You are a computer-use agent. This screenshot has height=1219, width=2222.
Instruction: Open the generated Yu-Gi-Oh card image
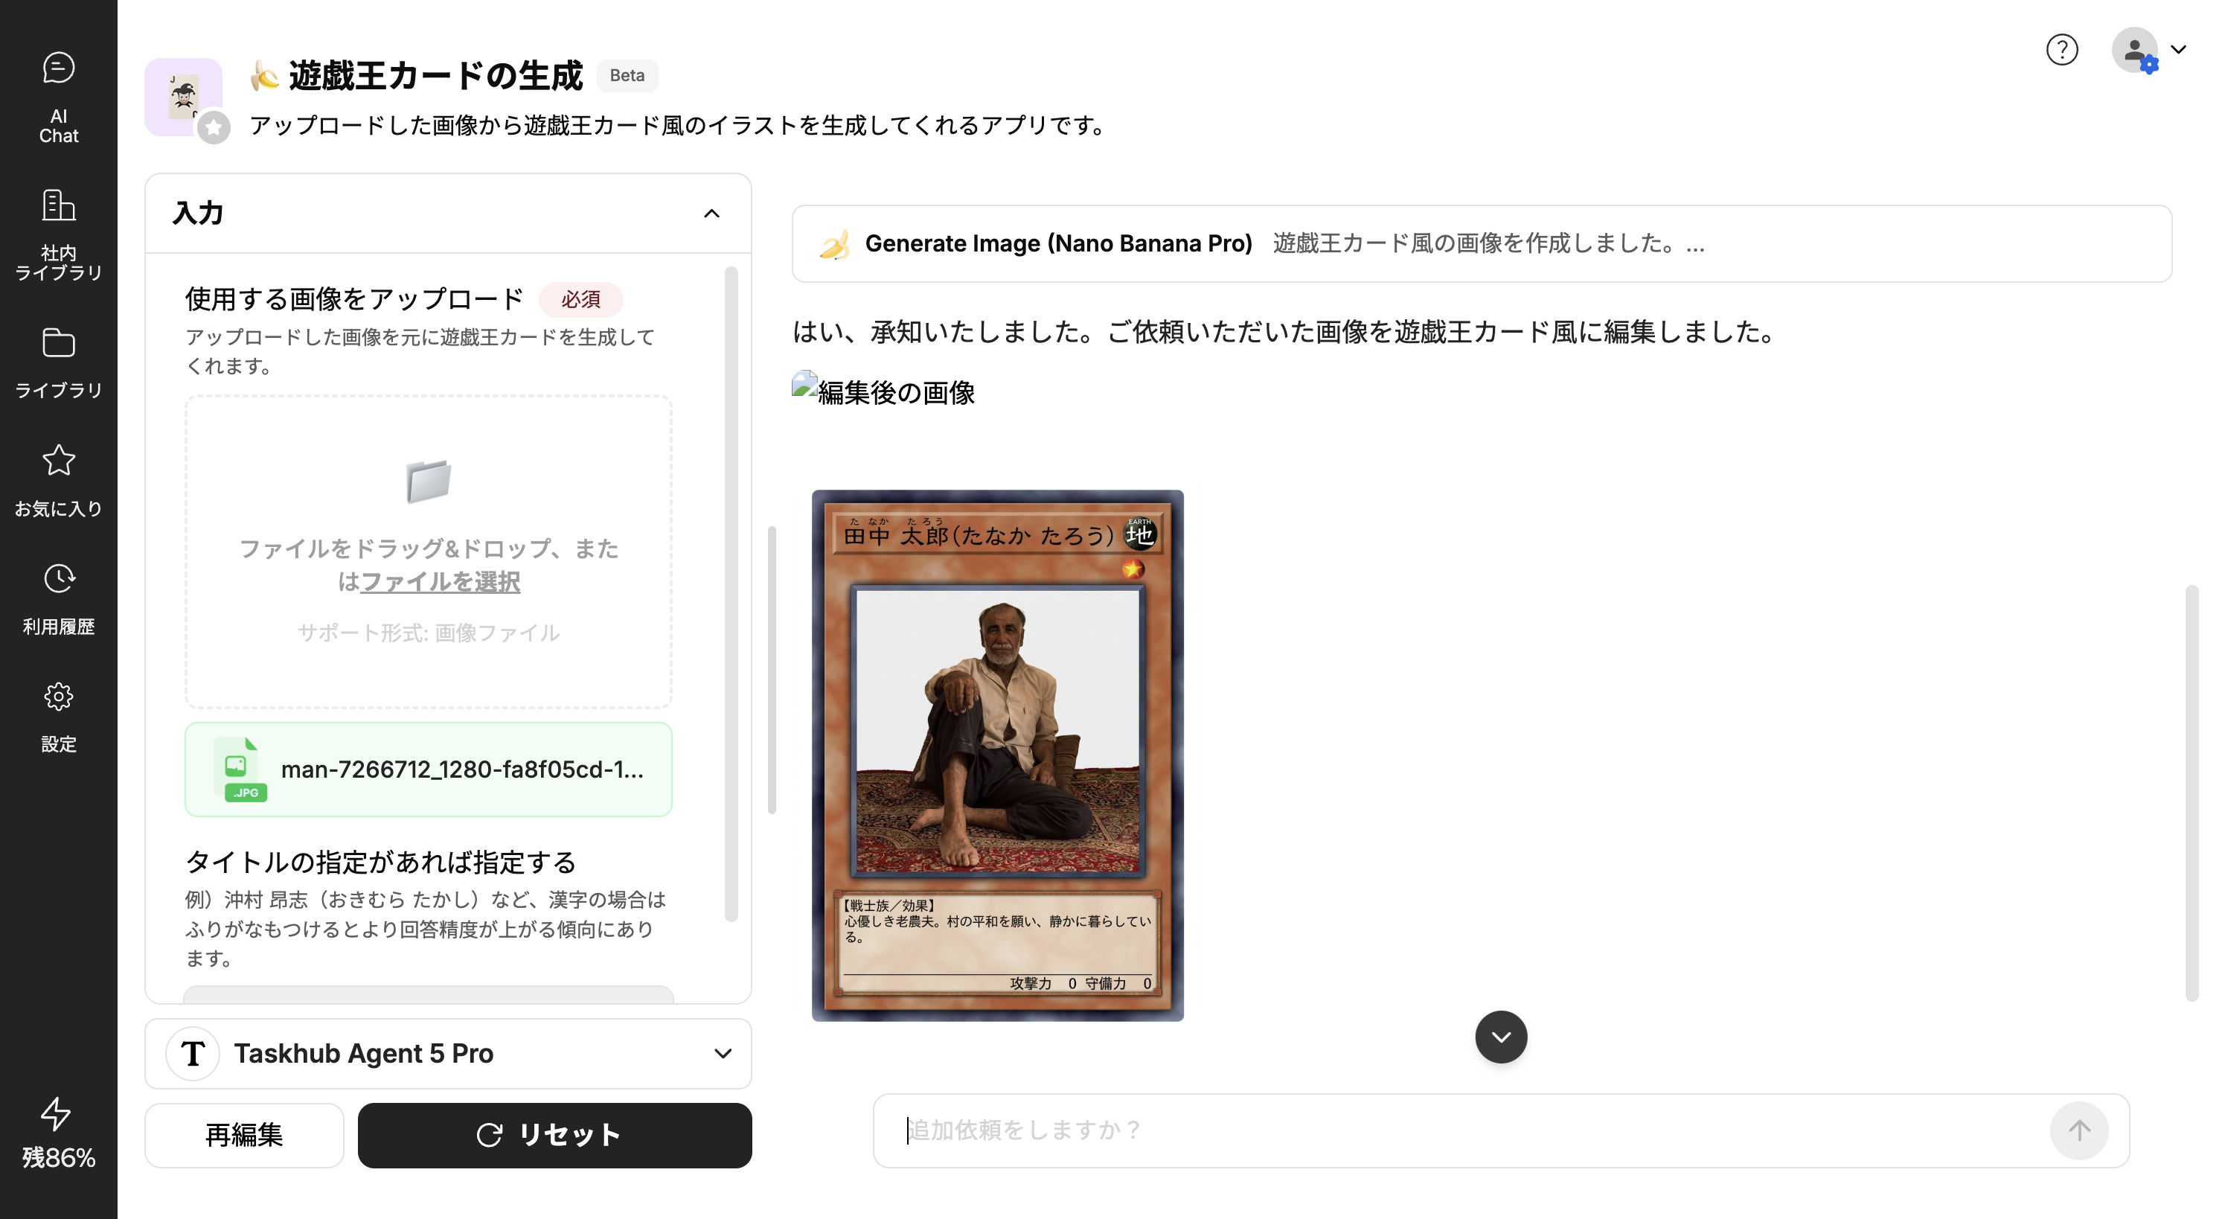tap(997, 755)
